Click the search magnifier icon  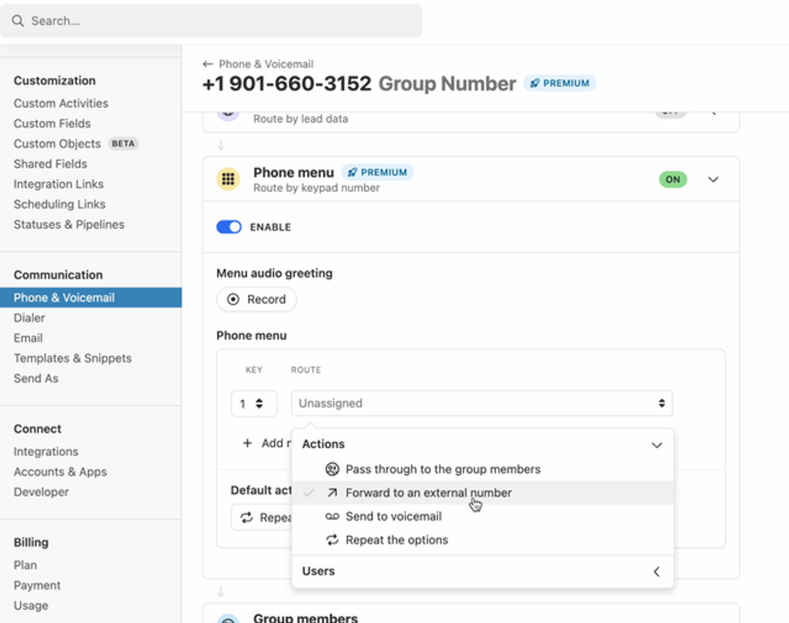click(18, 21)
